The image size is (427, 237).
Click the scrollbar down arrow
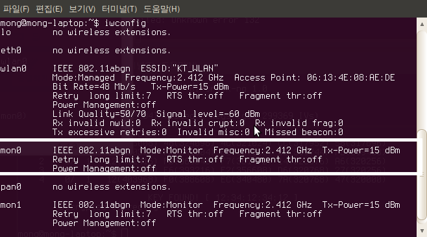point(422,231)
